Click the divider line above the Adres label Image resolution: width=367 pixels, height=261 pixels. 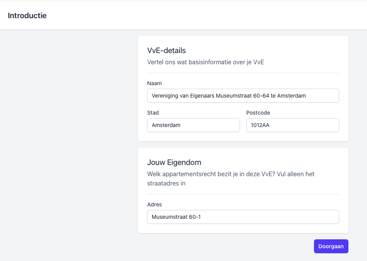click(x=243, y=194)
